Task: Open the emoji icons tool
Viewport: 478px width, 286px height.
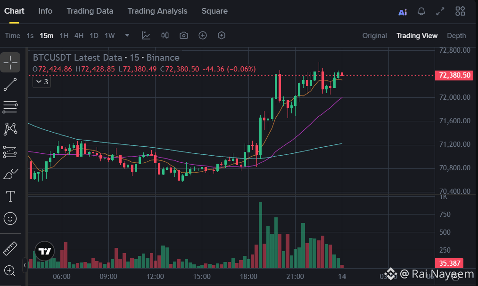Action: pyautogui.click(x=10, y=218)
